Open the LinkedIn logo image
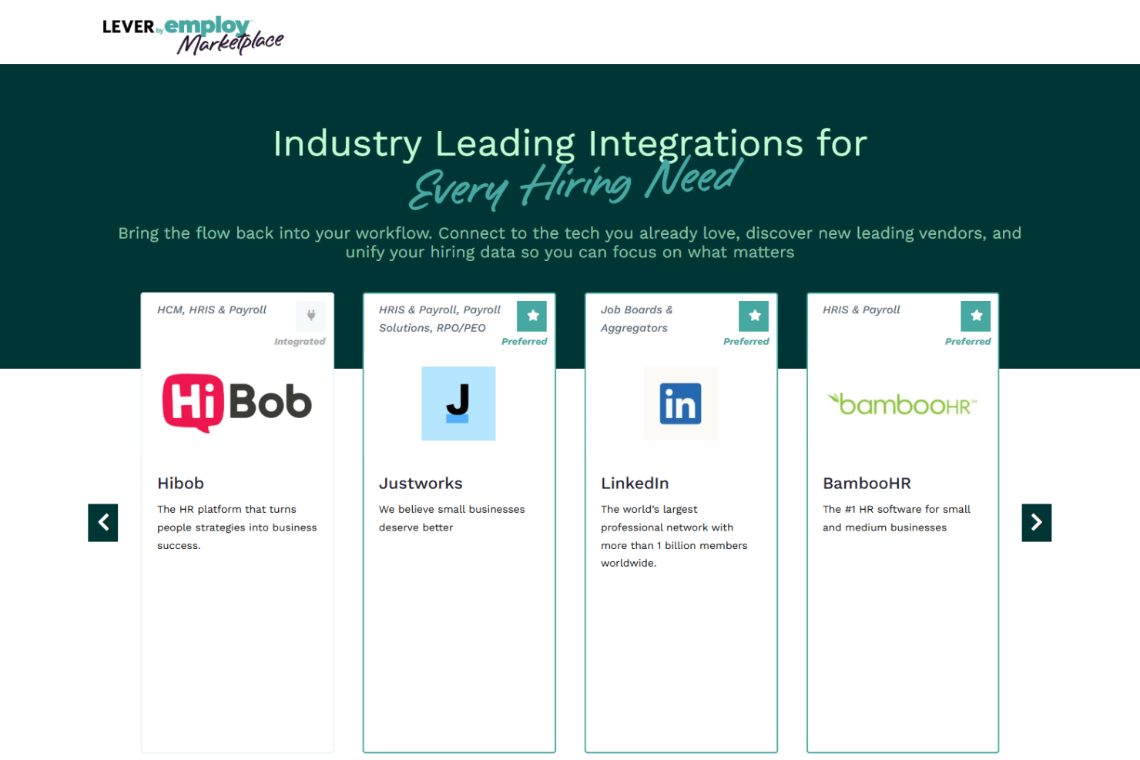 (x=681, y=403)
